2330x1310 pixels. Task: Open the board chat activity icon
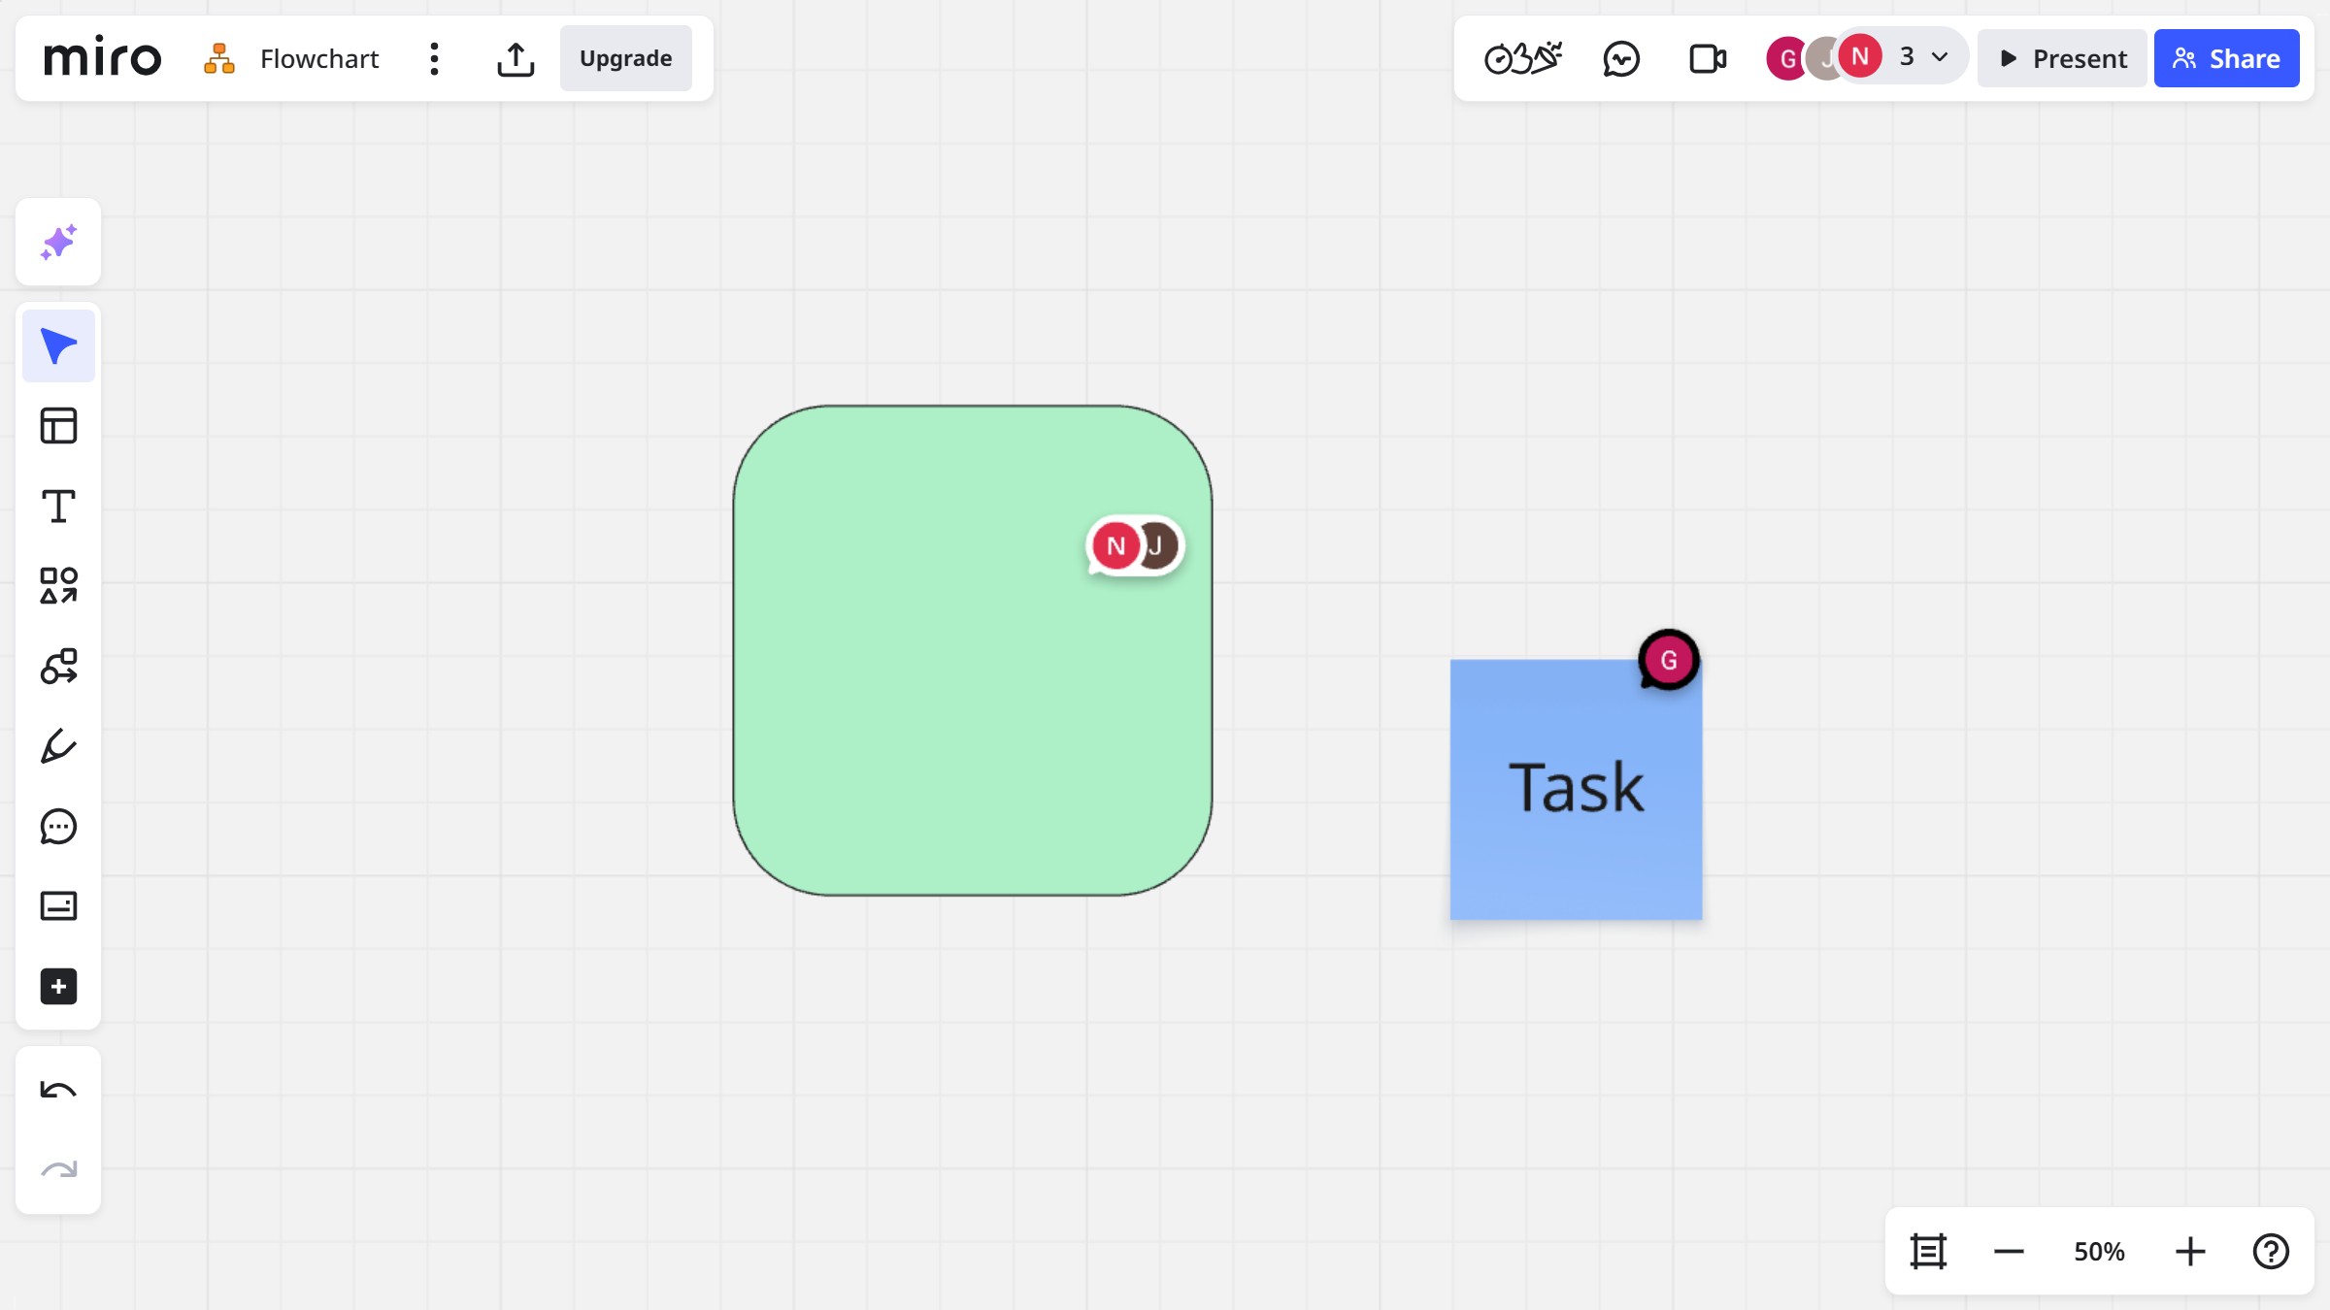click(1621, 58)
